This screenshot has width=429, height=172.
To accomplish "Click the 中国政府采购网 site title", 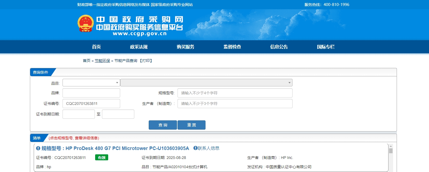I will [140, 19].
